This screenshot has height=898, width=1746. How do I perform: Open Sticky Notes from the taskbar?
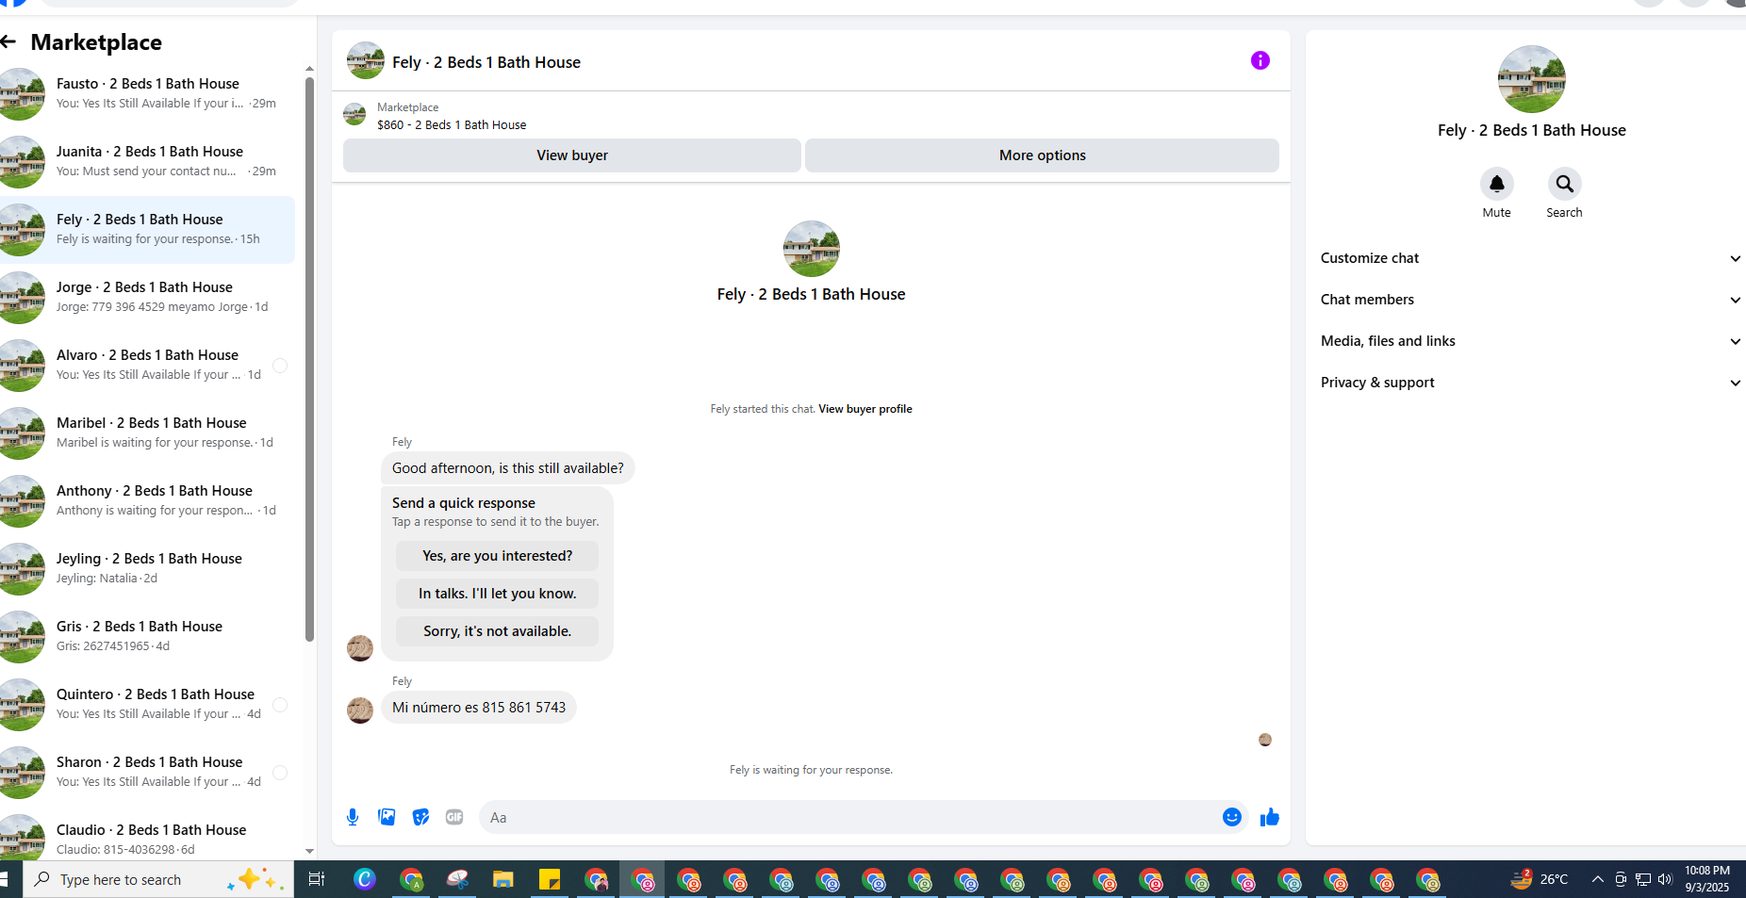click(x=550, y=879)
